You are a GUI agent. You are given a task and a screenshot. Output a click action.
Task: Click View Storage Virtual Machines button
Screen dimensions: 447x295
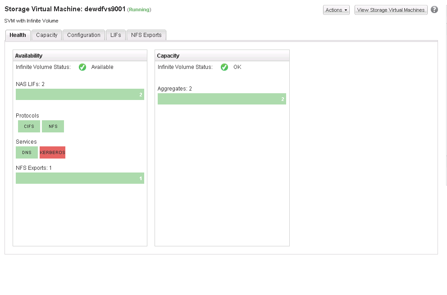[x=391, y=10]
